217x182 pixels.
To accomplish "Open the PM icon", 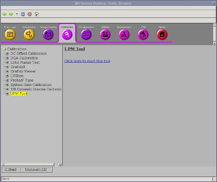I will [143, 35].
